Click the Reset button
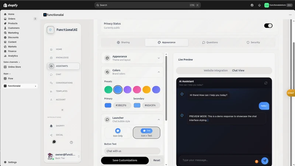Image resolution: width=295 pixels, height=166 pixels. [156, 160]
